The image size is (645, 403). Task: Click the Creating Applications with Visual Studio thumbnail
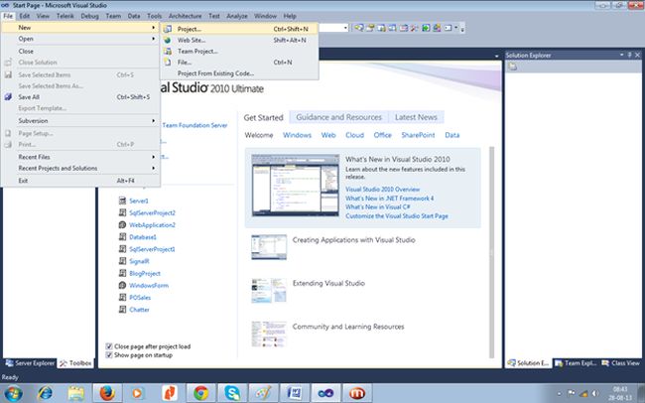(x=269, y=246)
